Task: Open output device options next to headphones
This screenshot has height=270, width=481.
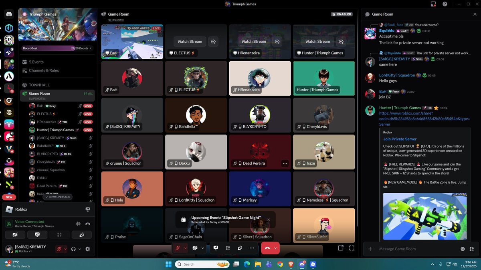Action: [79, 249]
